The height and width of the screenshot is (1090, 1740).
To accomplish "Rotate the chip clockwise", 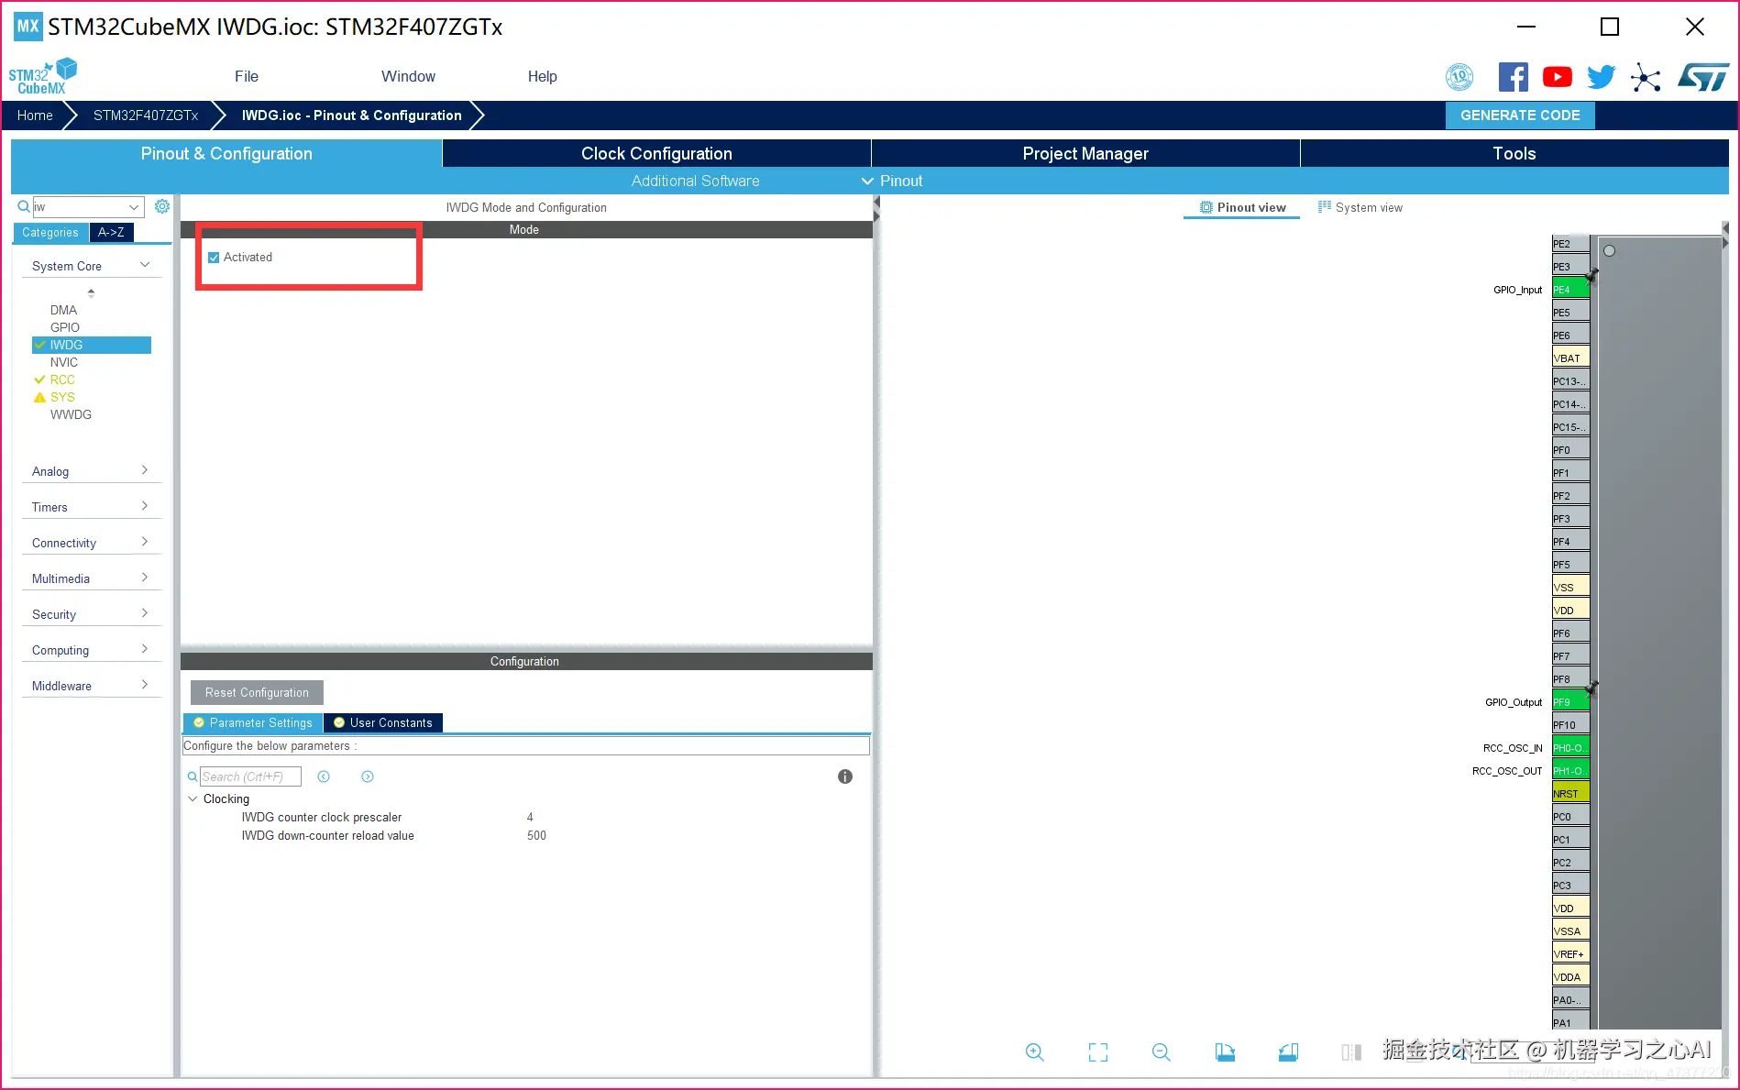I will tap(1225, 1051).
